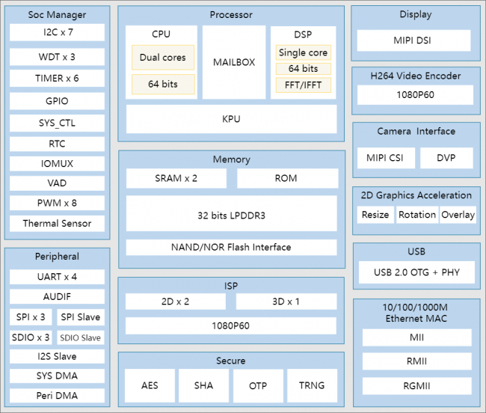Screen dimensions: 486x413
Task: Select the ROM block
Action: pyautogui.click(x=287, y=178)
